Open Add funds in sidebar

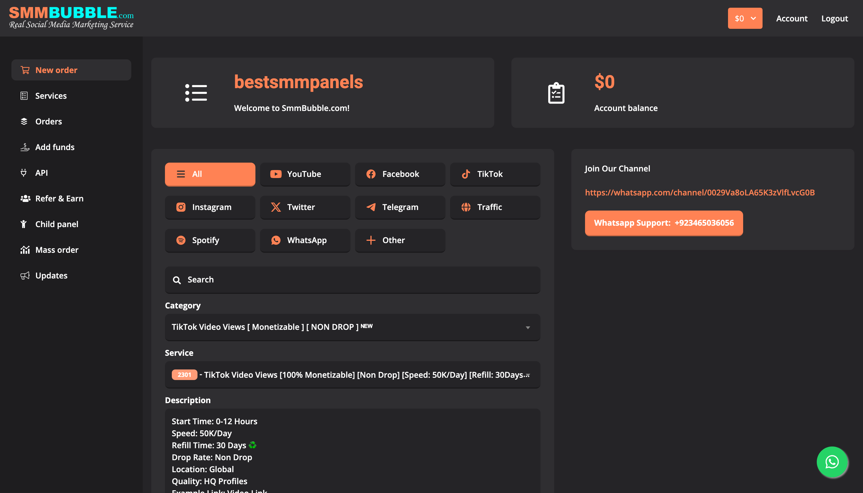click(55, 147)
